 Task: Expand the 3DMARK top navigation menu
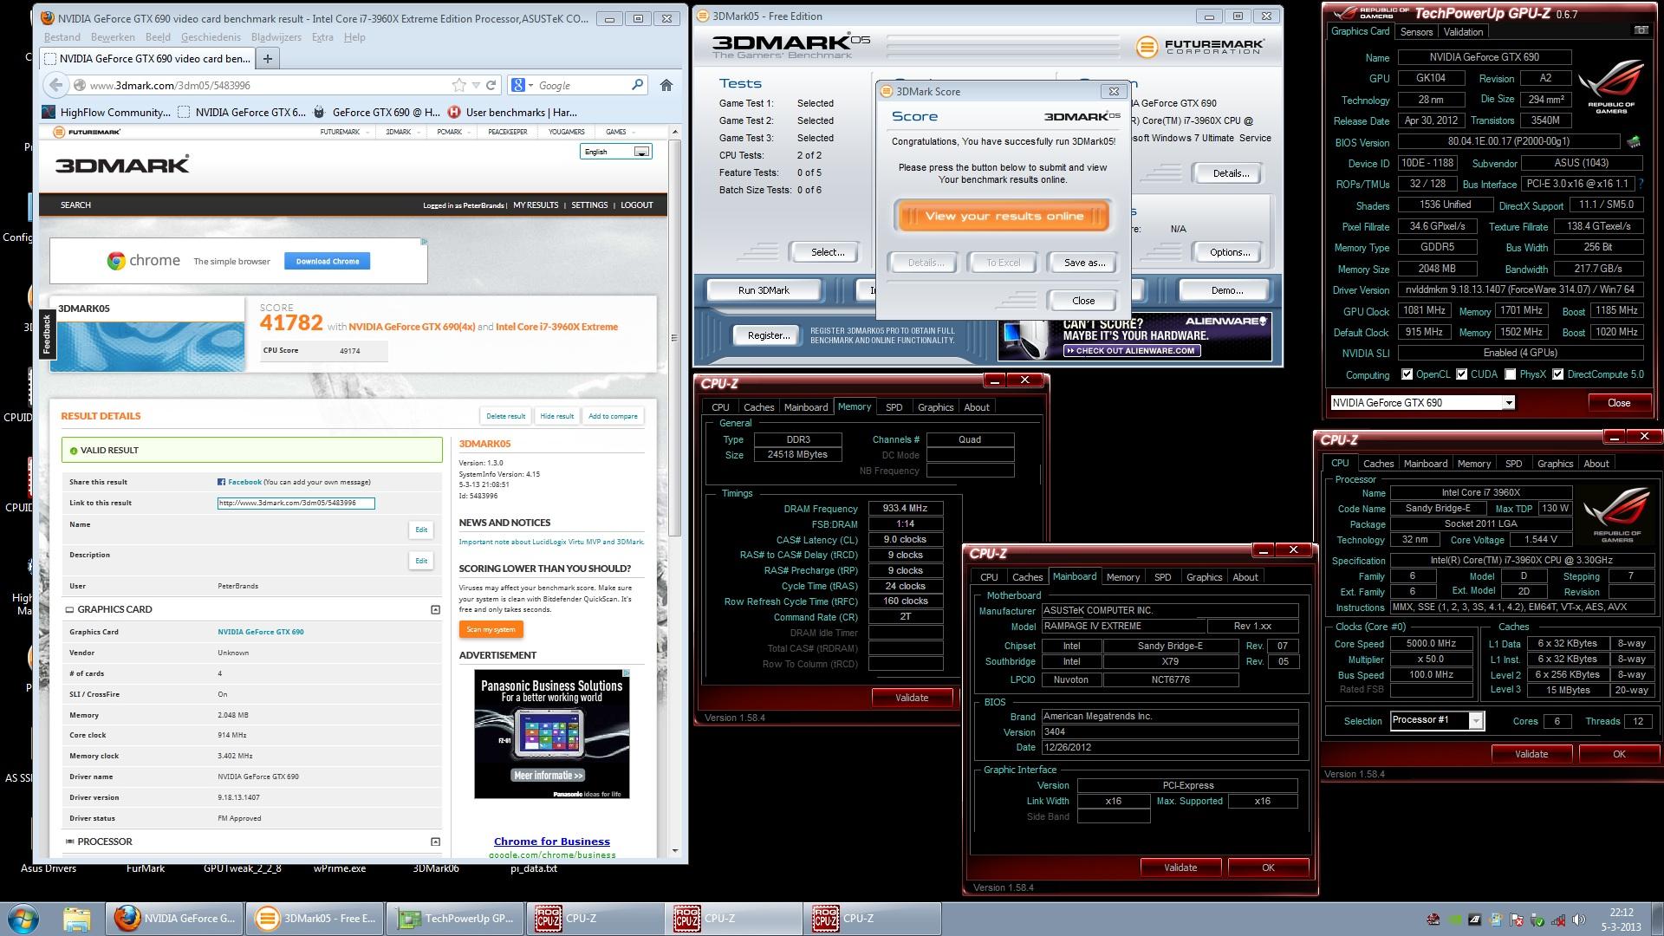(x=403, y=132)
